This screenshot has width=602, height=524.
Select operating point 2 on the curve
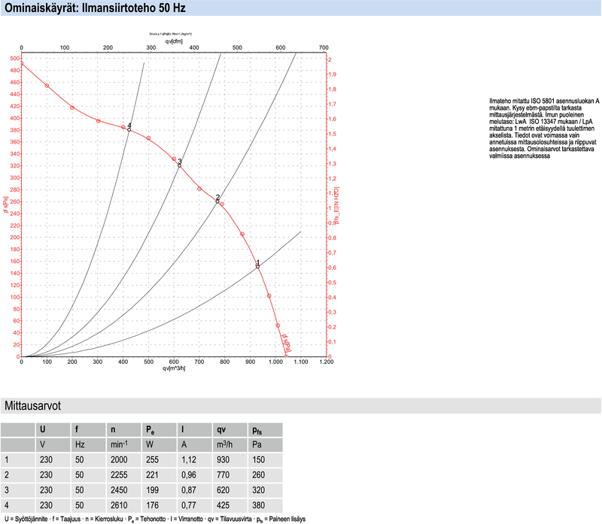click(217, 201)
